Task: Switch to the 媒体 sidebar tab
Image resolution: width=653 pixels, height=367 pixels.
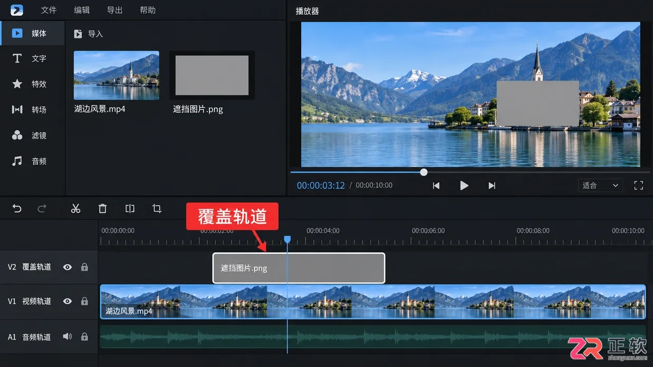Action: coord(32,33)
